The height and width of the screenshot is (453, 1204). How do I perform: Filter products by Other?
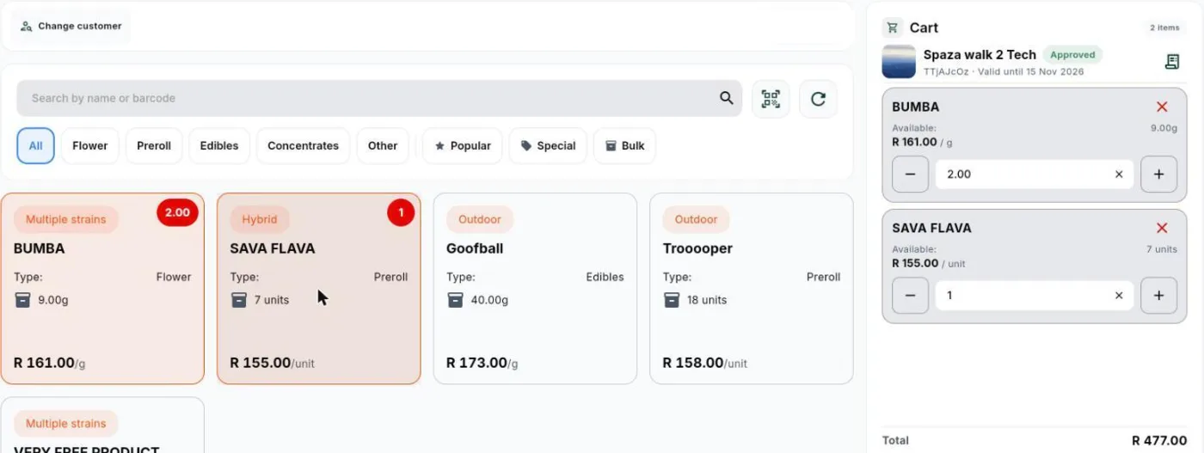tap(383, 146)
